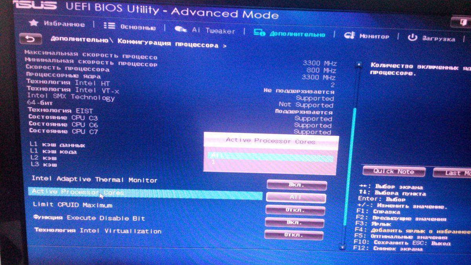The image size is (471, 265).
Task: Click the back arrow icon
Action: [x=30, y=39]
